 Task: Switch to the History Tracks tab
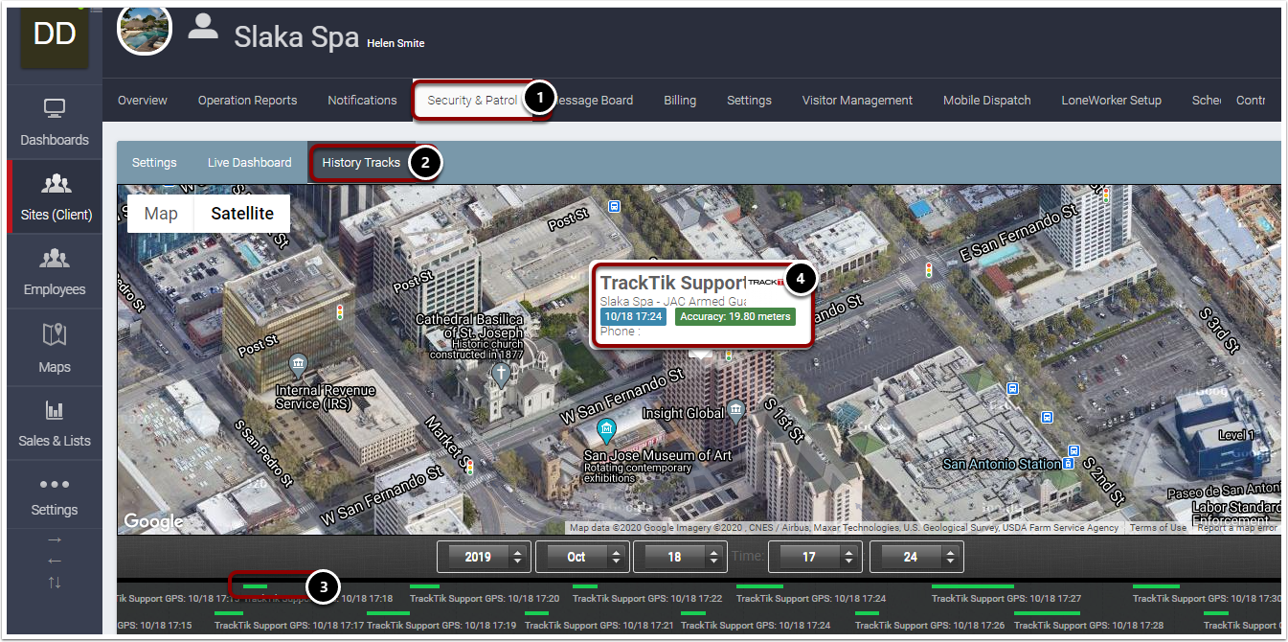click(362, 162)
